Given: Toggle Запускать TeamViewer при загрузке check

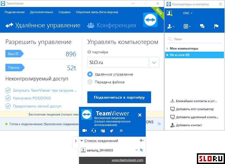Looking at the screenshot, I should coord(8,90).
